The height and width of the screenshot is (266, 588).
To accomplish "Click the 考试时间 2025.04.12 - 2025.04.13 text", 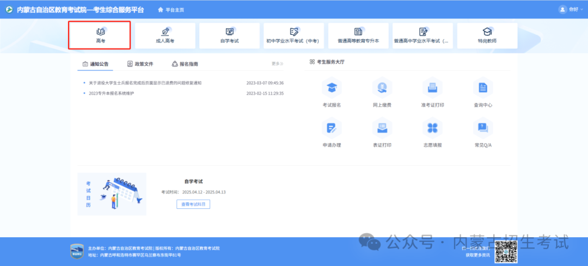I will (x=193, y=192).
